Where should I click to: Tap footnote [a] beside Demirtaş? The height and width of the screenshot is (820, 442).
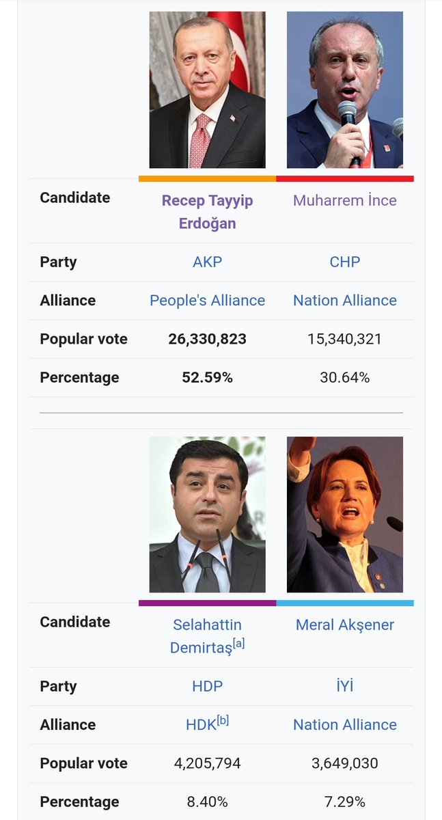click(238, 644)
